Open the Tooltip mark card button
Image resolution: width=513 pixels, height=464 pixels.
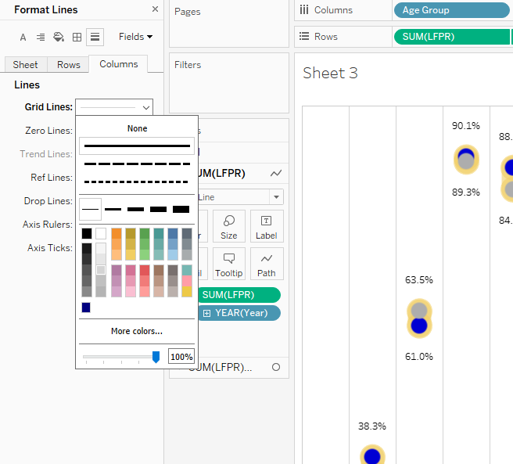click(228, 264)
